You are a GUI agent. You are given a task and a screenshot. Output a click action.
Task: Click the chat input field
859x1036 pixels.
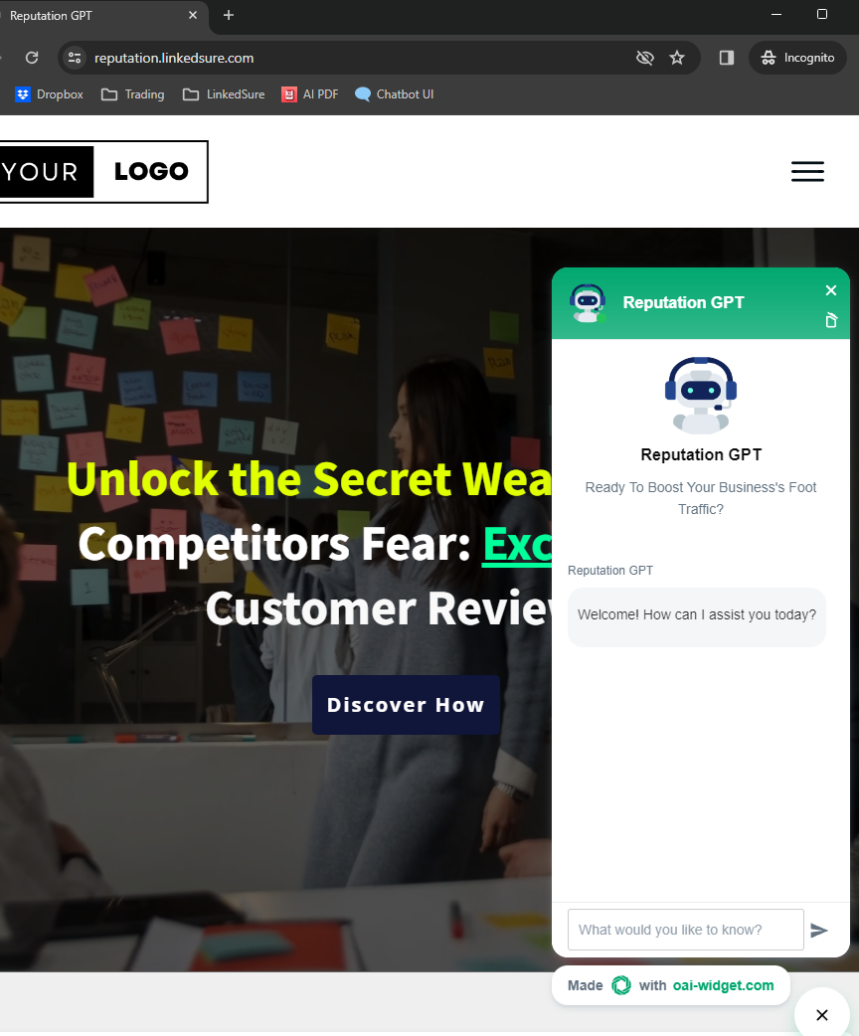[x=685, y=930]
